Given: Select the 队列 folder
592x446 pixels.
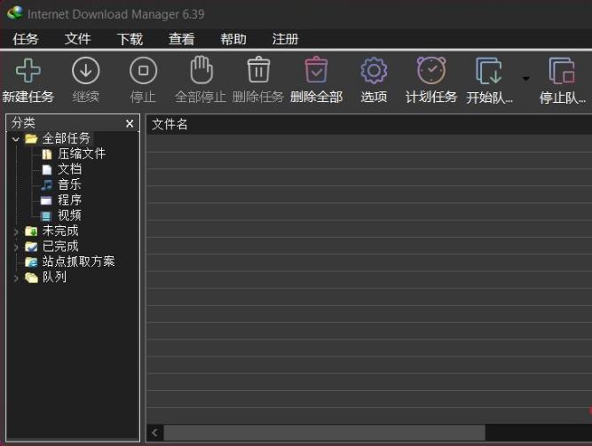Looking at the screenshot, I should click(x=54, y=277).
